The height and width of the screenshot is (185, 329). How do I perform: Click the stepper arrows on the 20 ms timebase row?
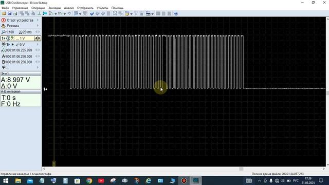point(38,32)
